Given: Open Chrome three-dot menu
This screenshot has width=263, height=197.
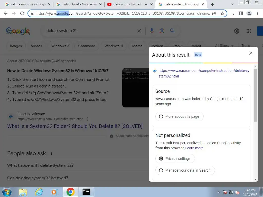Looking at the screenshot, I should click(x=257, y=13).
